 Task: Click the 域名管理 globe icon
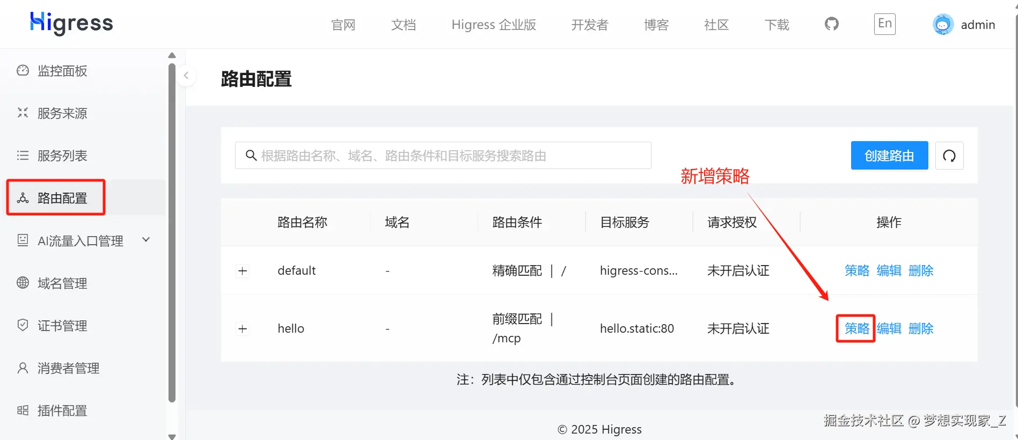coord(23,283)
